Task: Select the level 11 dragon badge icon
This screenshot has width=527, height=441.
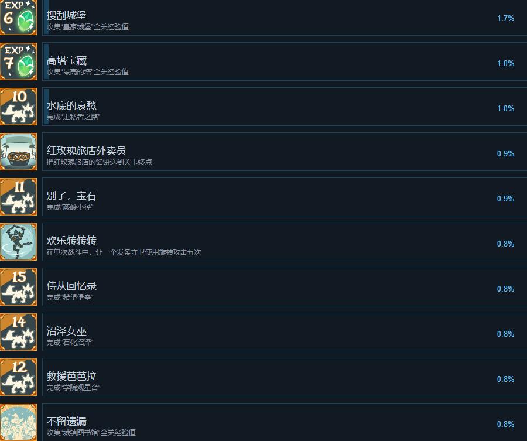Action: (18, 197)
